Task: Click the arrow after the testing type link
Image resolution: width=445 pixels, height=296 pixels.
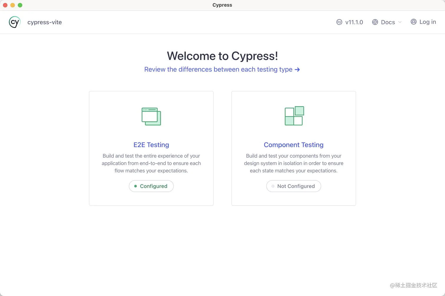Action: tap(297, 70)
